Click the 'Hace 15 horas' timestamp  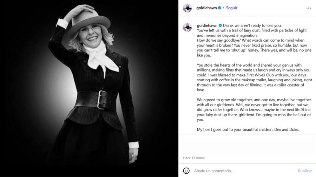click(194, 158)
